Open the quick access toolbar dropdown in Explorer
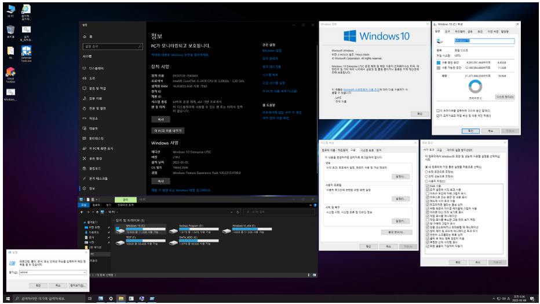 click(x=97, y=199)
